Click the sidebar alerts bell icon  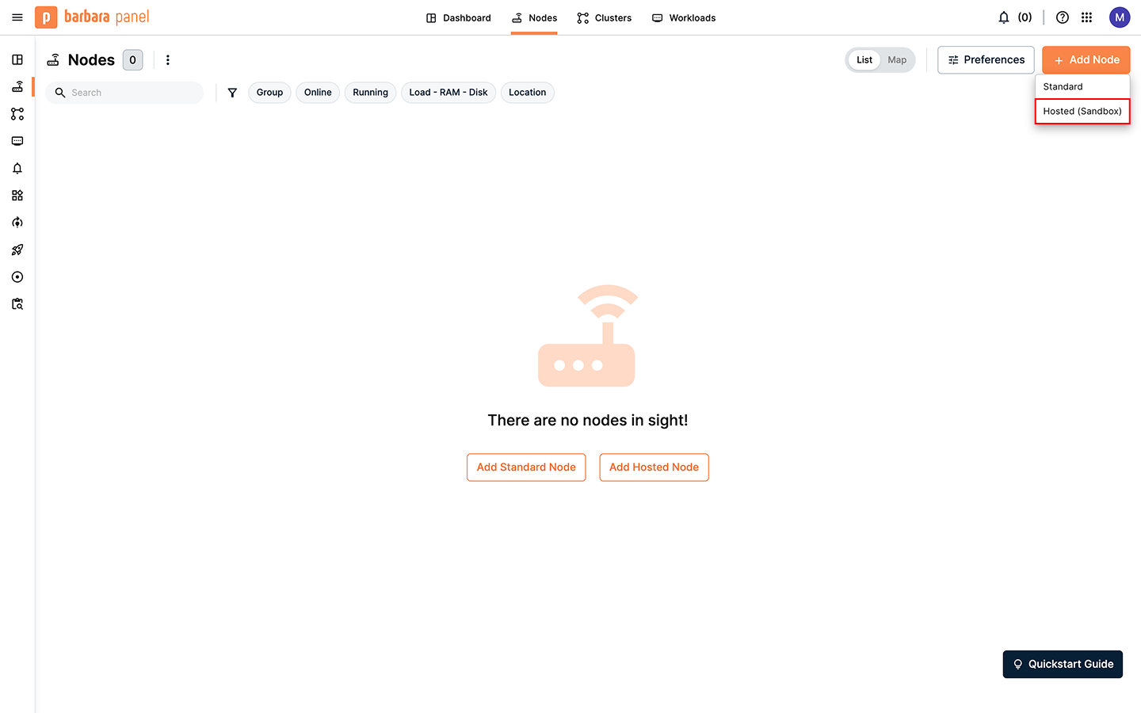17,169
